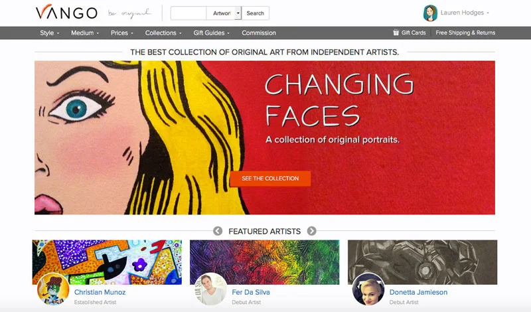Expand the Style menu
The image size is (531, 312).
point(49,33)
